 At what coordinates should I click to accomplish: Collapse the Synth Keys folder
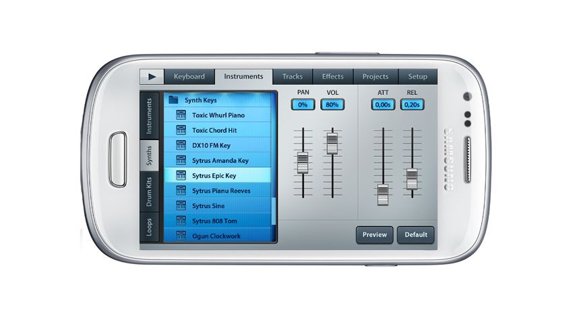(x=218, y=100)
